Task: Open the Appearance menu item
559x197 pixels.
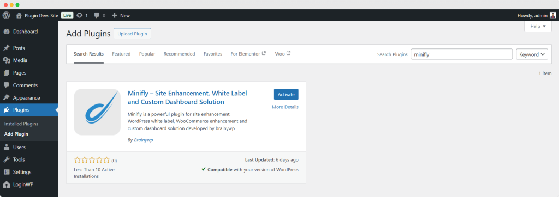Action: [29, 98]
